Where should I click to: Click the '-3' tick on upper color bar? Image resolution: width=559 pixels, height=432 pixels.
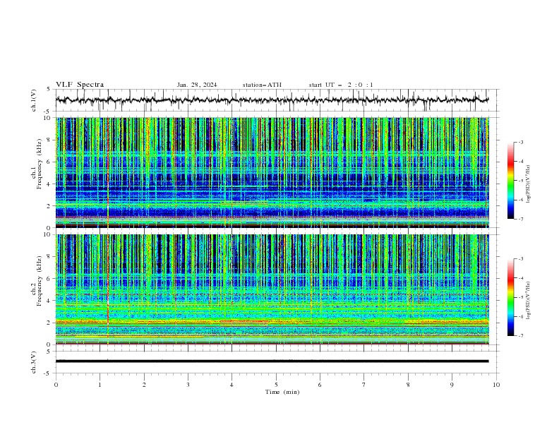(x=521, y=142)
